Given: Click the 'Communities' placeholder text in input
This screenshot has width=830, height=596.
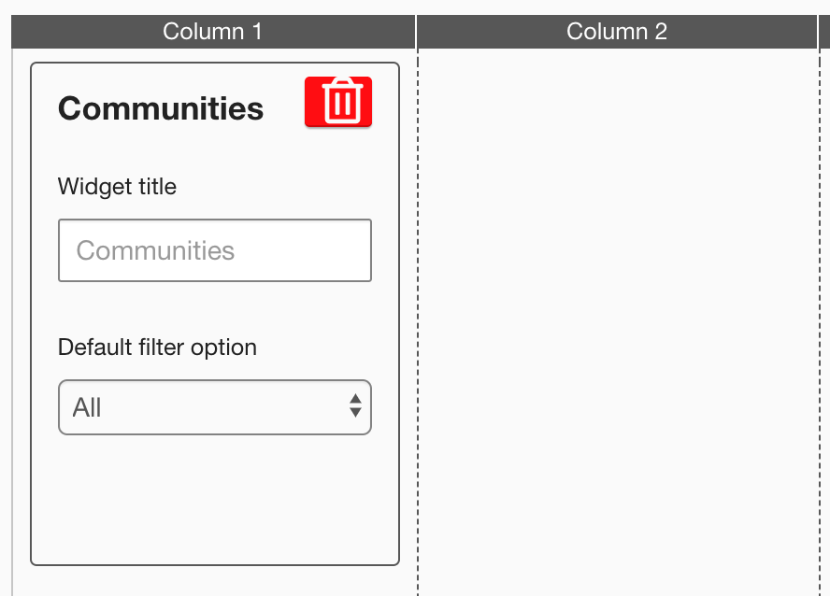Looking at the screenshot, I should click(x=155, y=250).
